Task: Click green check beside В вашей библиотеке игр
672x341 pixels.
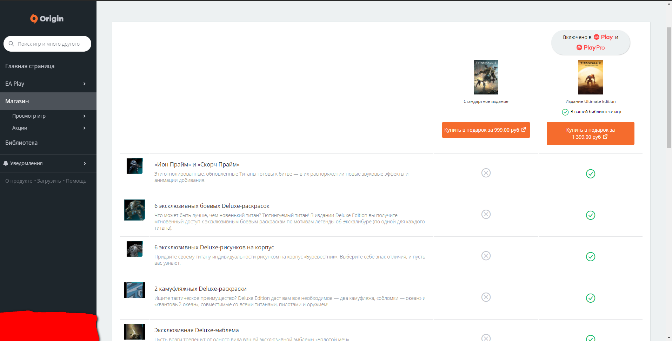Action: pyautogui.click(x=565, y=112)
